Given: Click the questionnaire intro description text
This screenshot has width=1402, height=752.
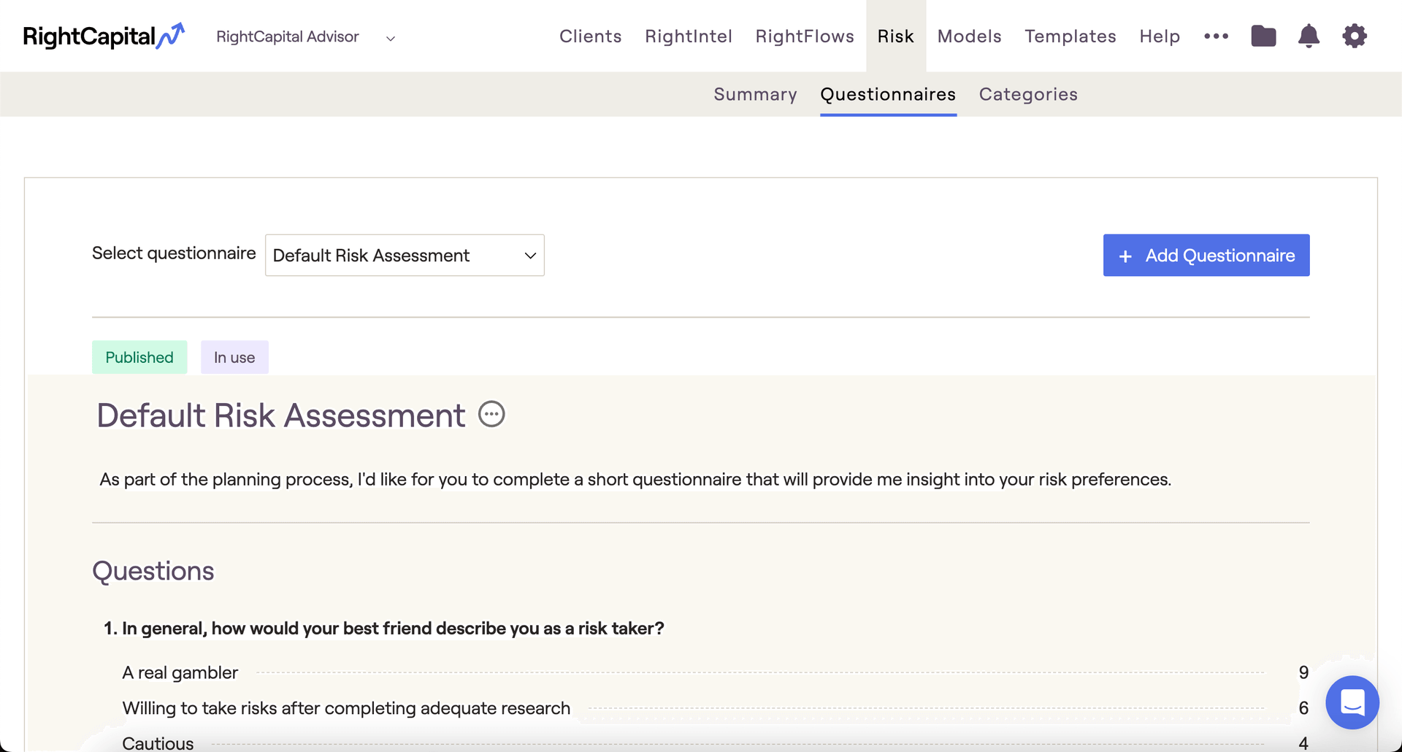Looking at the screenshot, I should [635, 479].
